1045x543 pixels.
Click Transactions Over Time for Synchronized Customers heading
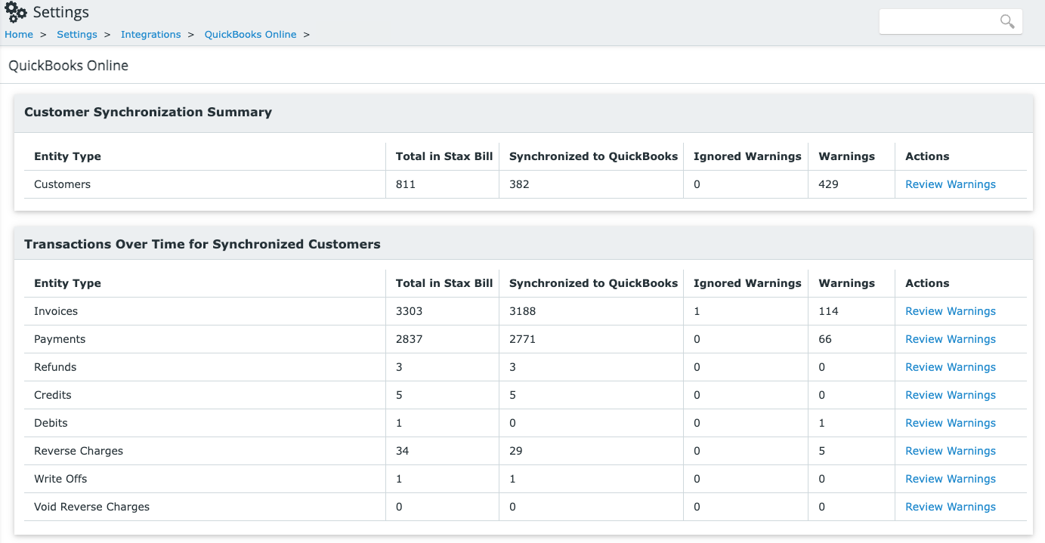[x=203, y=244]
